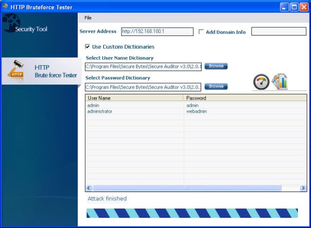The image size is (311, 228).
Task: Click the domain info text field
Action: [278, 31]
